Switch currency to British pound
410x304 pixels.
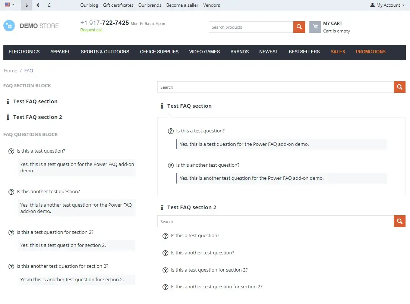(x=50, y=5)
